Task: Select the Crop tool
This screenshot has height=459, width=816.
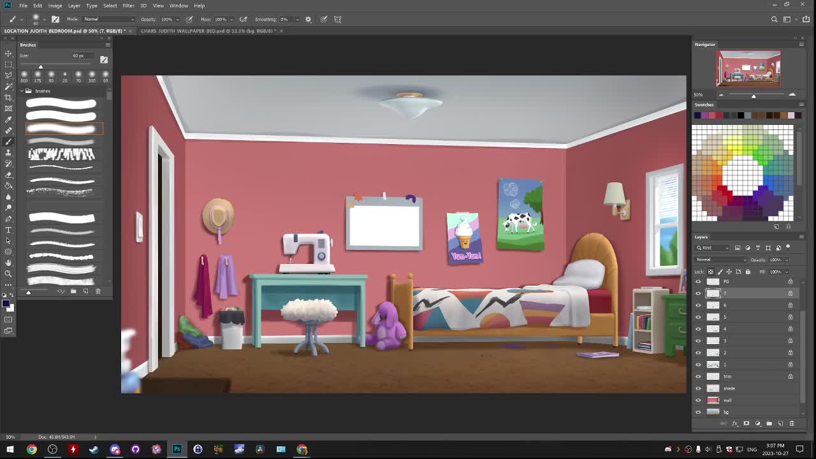Action: tap(8, 98)
